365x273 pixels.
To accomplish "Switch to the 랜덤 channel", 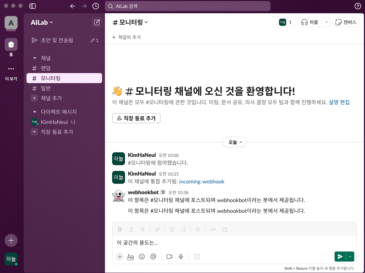I will [x=64, y=68].
